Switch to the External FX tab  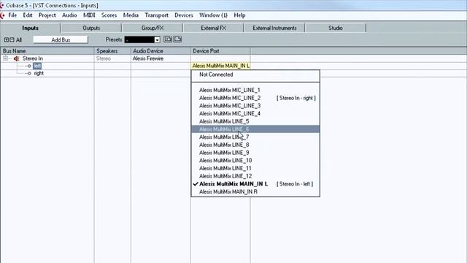tap(213, 28)
